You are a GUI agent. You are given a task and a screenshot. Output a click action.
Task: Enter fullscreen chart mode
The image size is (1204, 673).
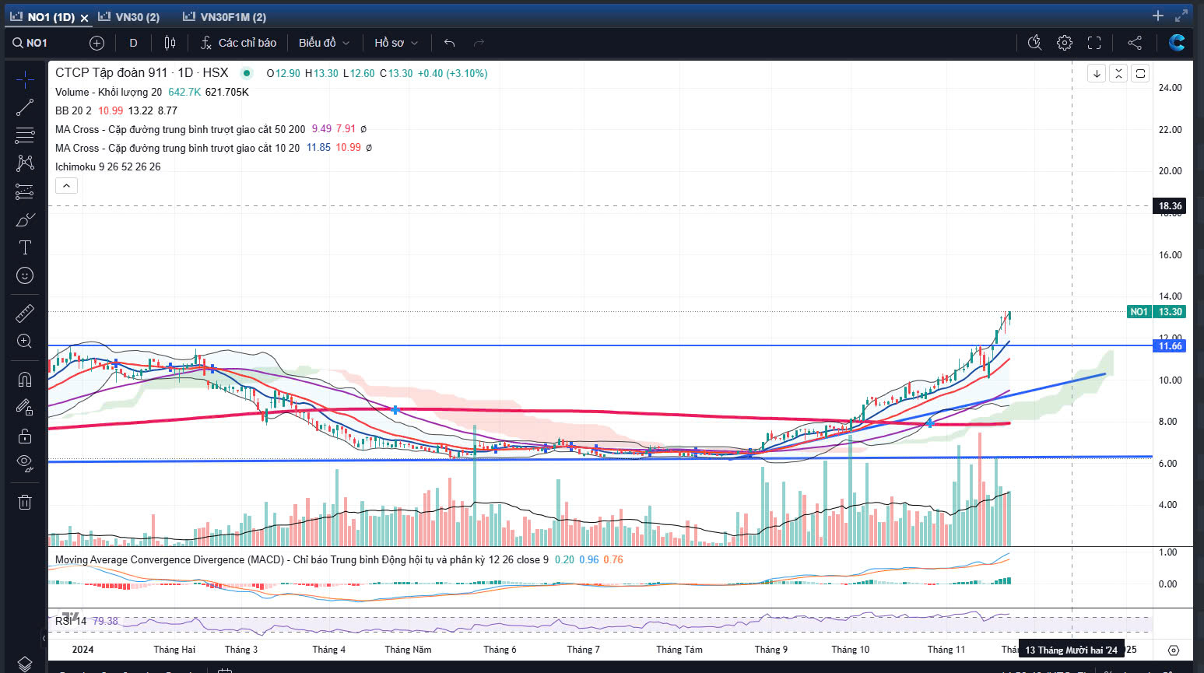coord(1094,43)
